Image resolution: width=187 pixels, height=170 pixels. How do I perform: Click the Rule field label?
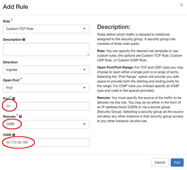[x=6, y=21]
